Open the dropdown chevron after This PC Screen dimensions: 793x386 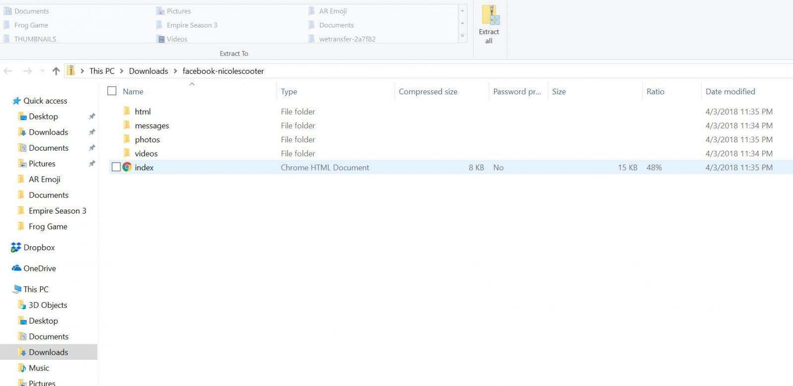pyautogui.click(x=121, y=71)
